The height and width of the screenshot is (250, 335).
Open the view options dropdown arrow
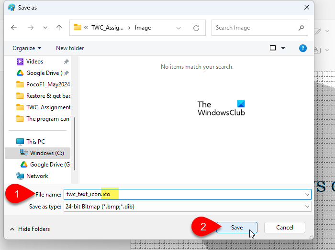coord(283,48)
